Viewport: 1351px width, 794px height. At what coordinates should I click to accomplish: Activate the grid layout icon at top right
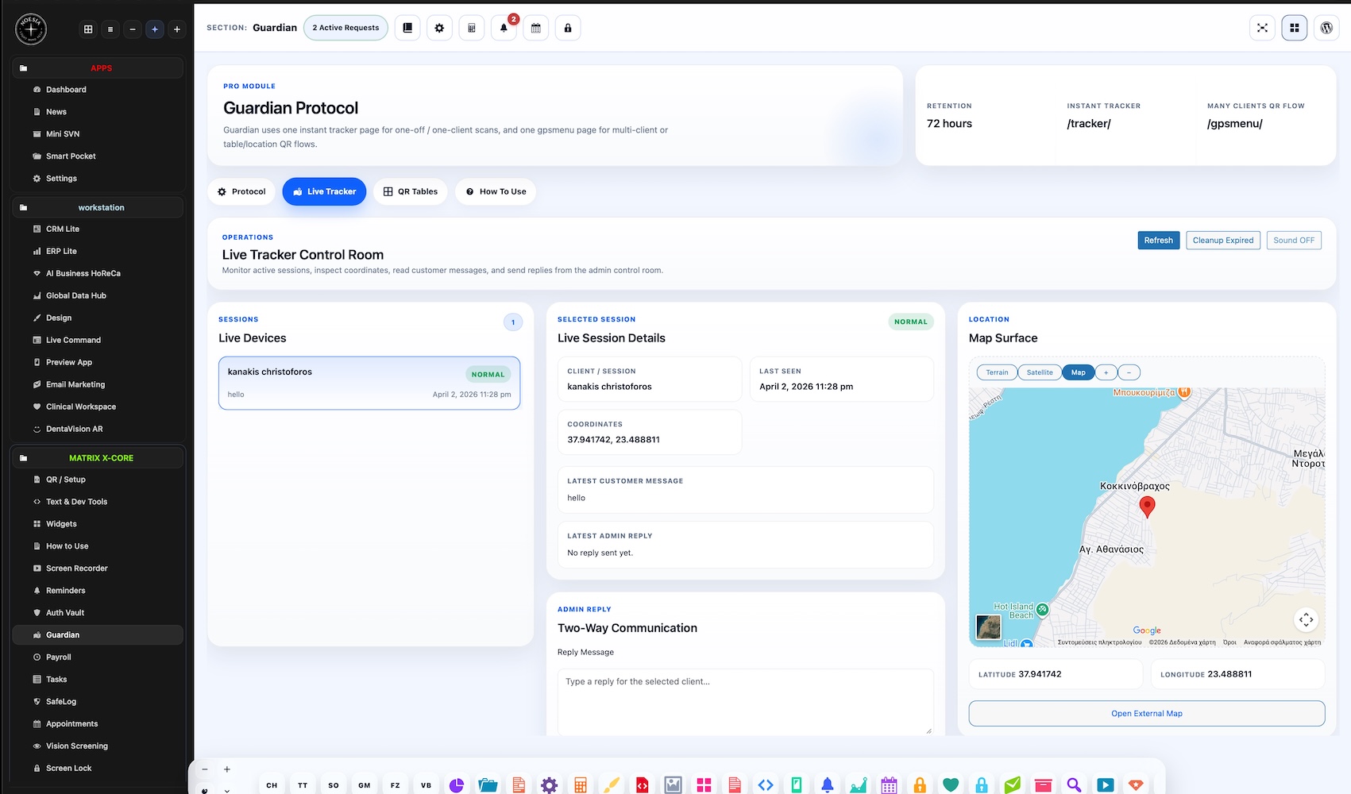pos(1295,28)
